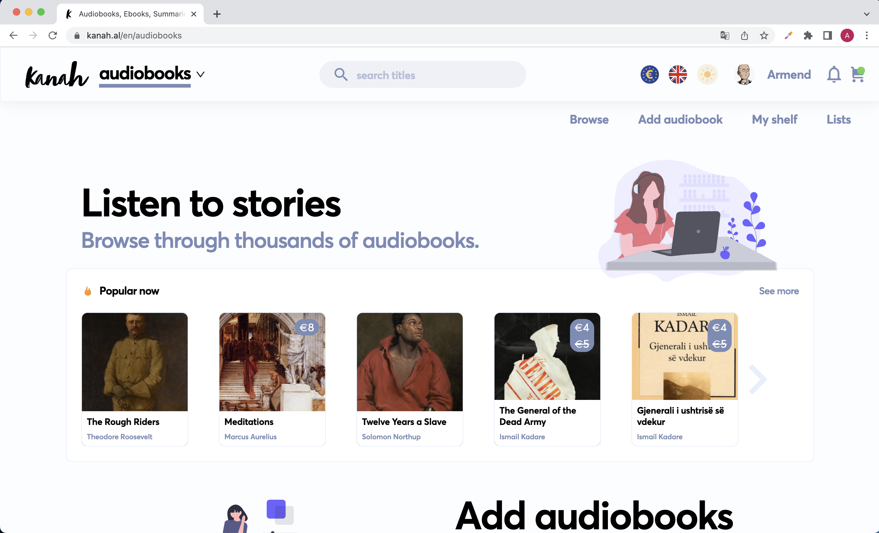The width and height of the screenshot is (879, 533).
Task: Close the Audiobooks, Ebooks tab
Action: click(x=194, y=14)
